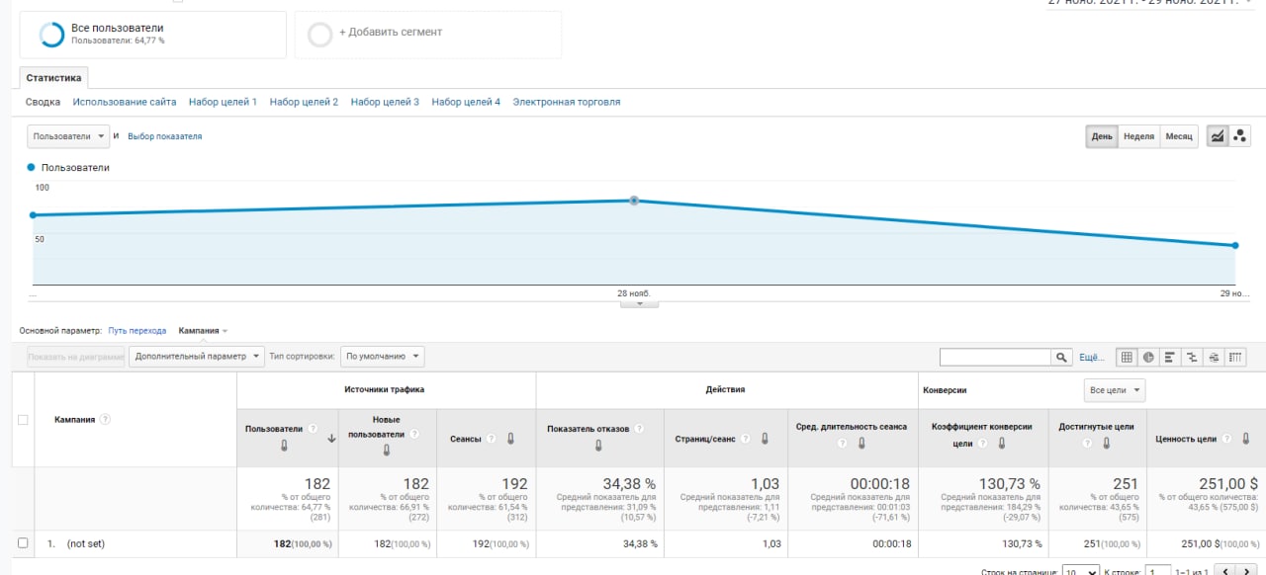Set chart granularity to Неделя
Image resolution: width=1266 pixels, height=575 pixels.
1138,136
